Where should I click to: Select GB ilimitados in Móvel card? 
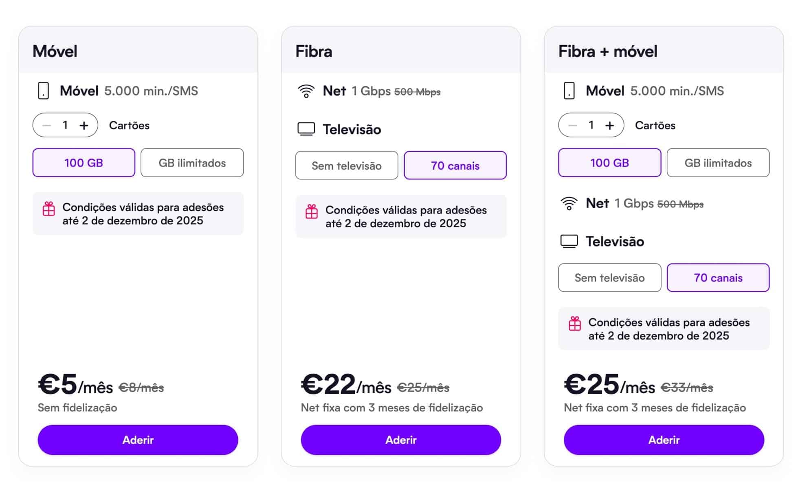pyautogui.click(x=192, y=163)
